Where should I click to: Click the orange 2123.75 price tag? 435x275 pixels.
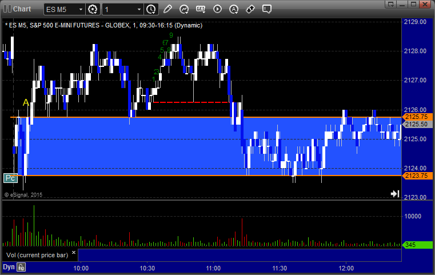click(417, 176)
